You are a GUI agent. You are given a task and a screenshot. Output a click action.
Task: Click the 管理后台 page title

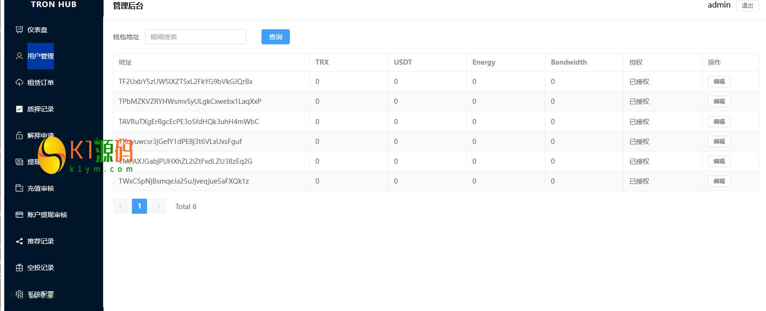[x=128, y=6]
